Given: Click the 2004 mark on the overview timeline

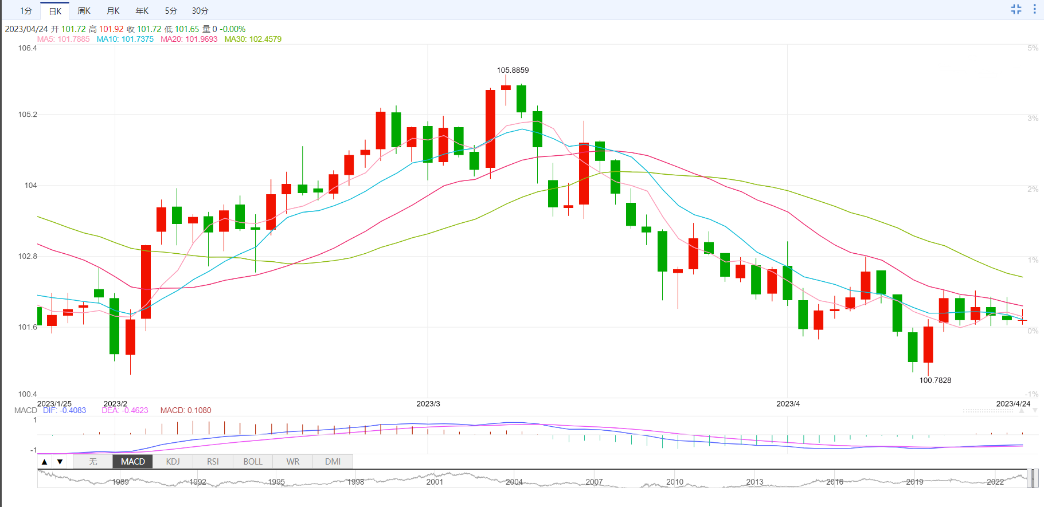Looking at the screenshot, I should (514, 482).
